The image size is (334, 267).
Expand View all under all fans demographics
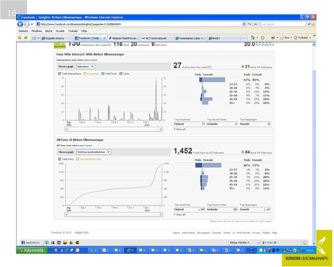coord(180,215)
